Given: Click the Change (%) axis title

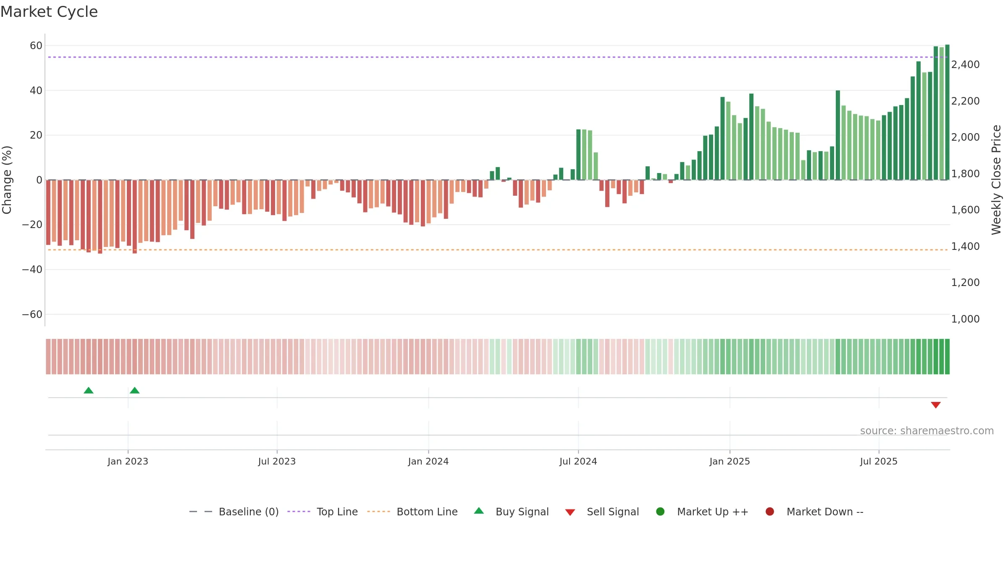Looking at the screenshot, I should [7, 180].
